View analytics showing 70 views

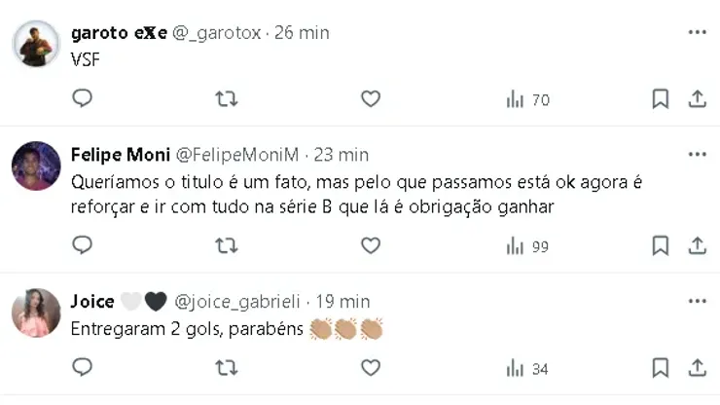tap(528, 99)
